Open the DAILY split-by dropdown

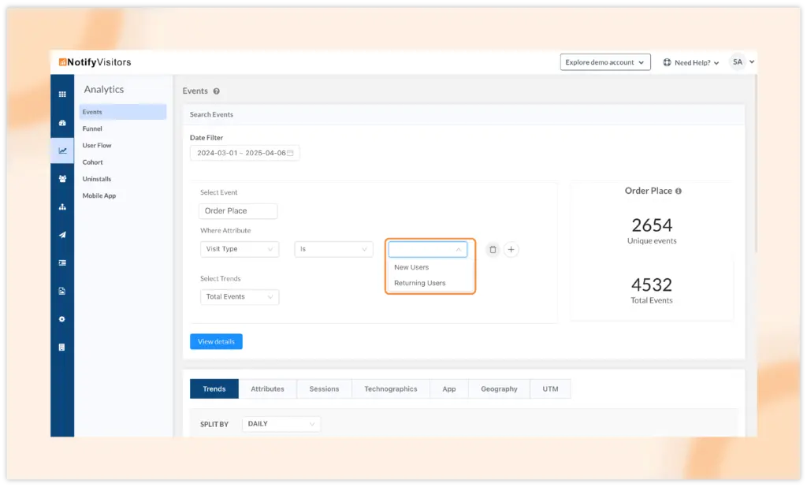[x=281, y=424]
